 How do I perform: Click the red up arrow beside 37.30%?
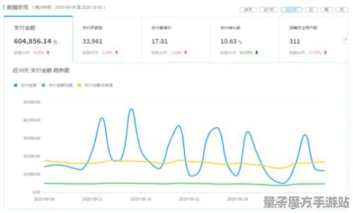click(325, 53)
